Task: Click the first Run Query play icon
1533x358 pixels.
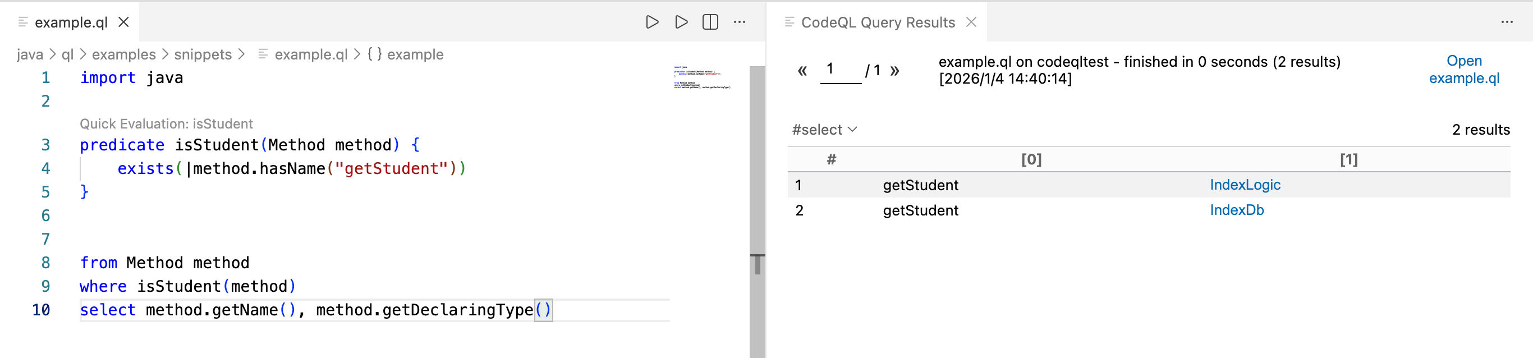Action: (x=651, y=22)
